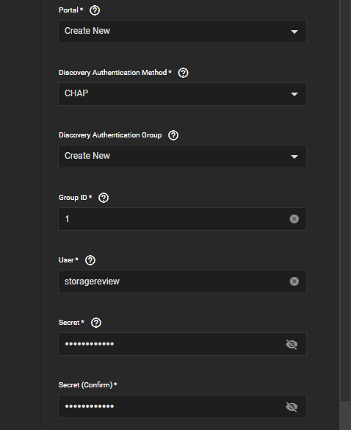Click into the User text field
Screen dimensions: 351x430
point(174,282)
